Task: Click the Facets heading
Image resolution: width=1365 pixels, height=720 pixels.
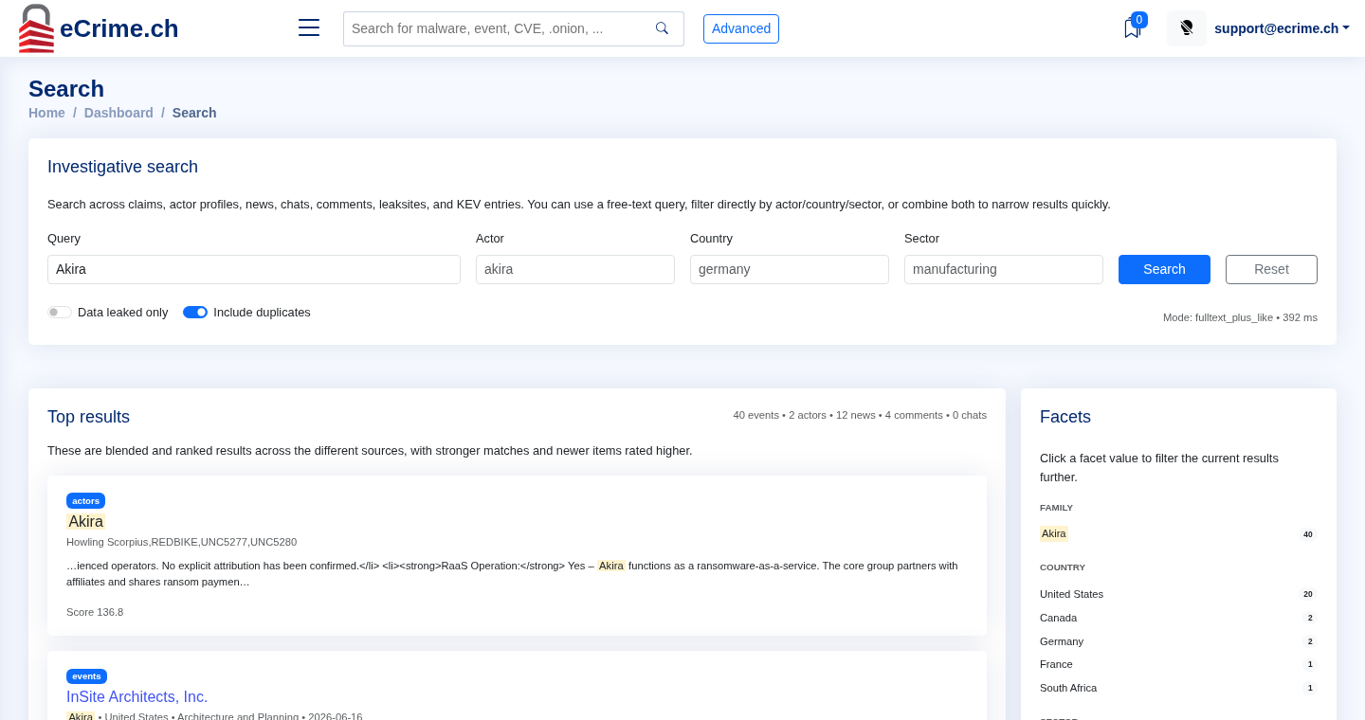Action: pyautogui.click(x=1065, y=417)
